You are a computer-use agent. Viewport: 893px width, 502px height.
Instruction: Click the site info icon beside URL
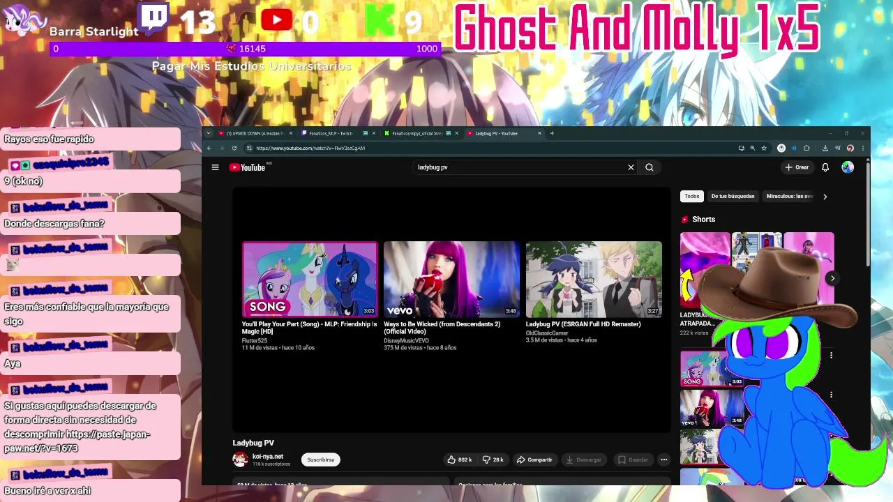coord(249,148)
